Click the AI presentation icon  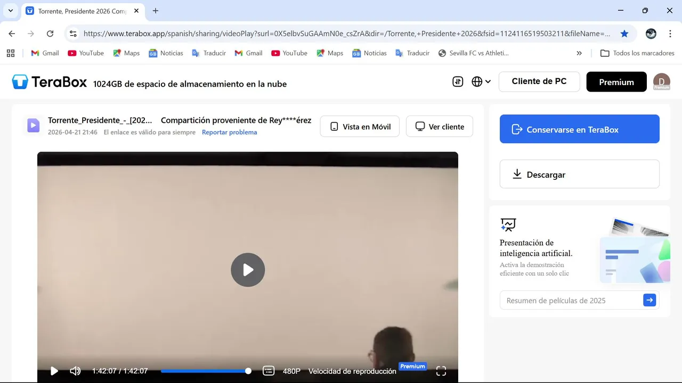coord(508,224)
